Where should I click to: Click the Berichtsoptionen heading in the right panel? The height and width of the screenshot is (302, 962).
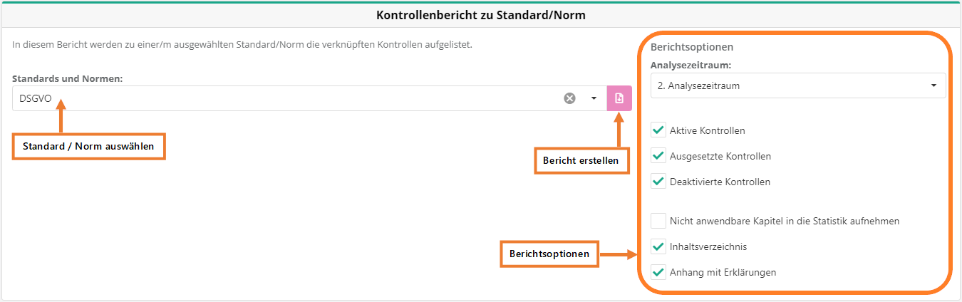tap(692, 47)
